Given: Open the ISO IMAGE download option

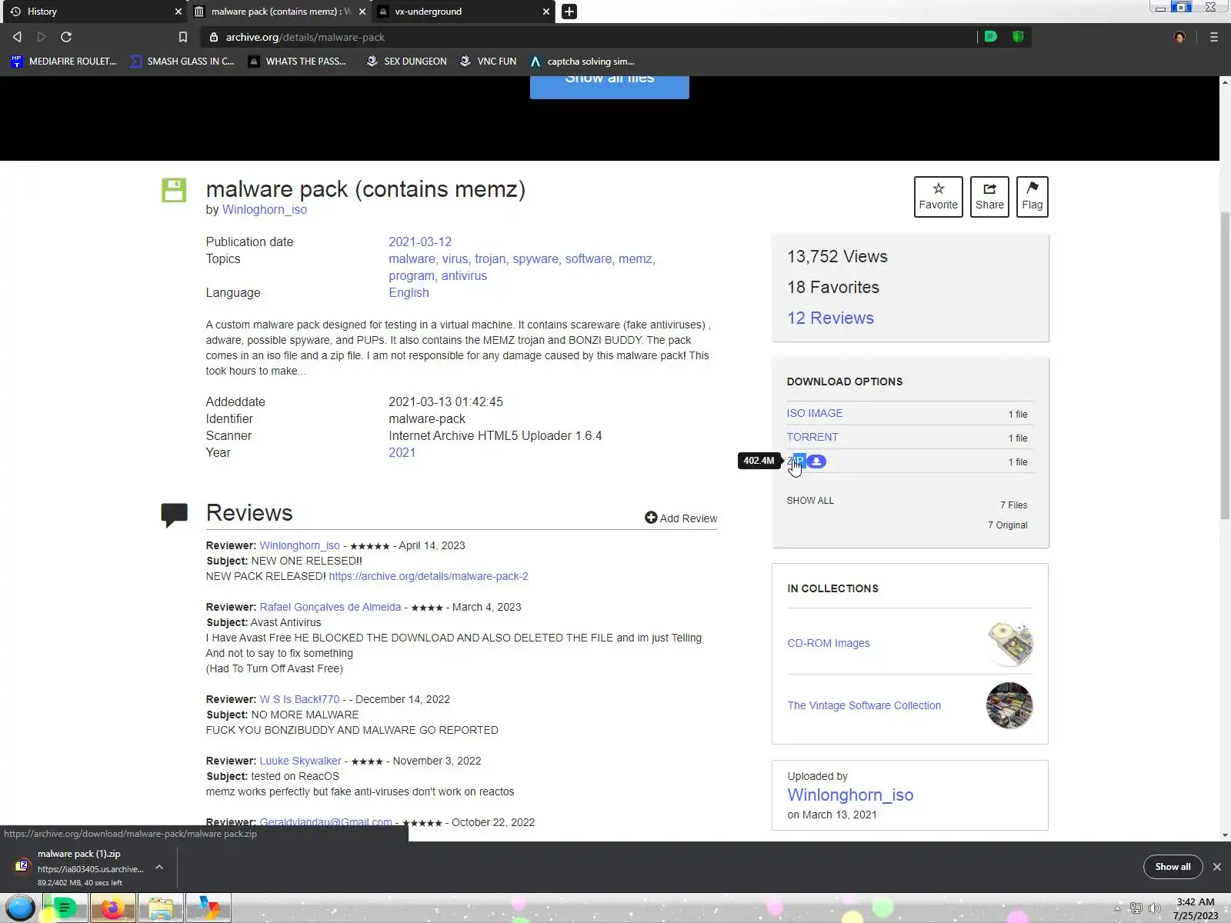Looking at the screenshot, I should (x=814, y=413).
